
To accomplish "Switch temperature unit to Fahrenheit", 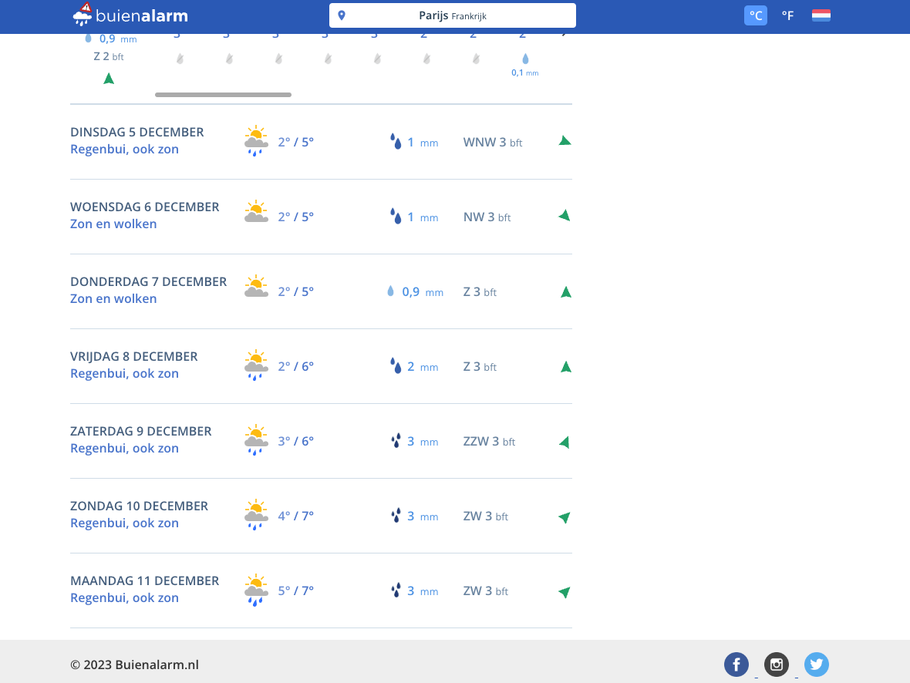I will (x=787, y=15).
